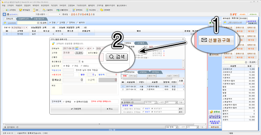Viewport: 261px width, 135px height.
Task: Switch to the 오늘예약고객 tab
Action: tap(23, 19)
